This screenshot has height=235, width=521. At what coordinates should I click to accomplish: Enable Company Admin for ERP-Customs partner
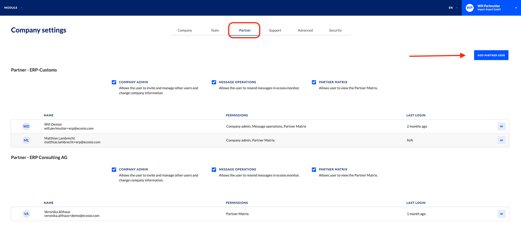(x=114, y=82)
